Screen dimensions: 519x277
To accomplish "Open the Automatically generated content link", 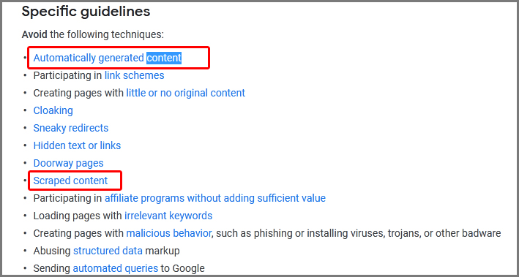I will pyautogui.click(x=108, y=58).
